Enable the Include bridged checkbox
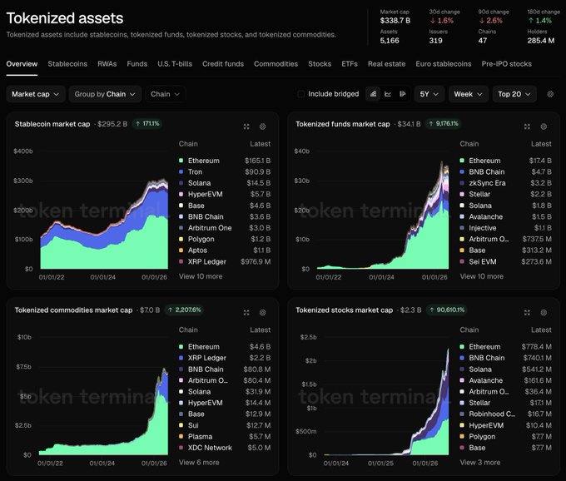 [300, 94]
